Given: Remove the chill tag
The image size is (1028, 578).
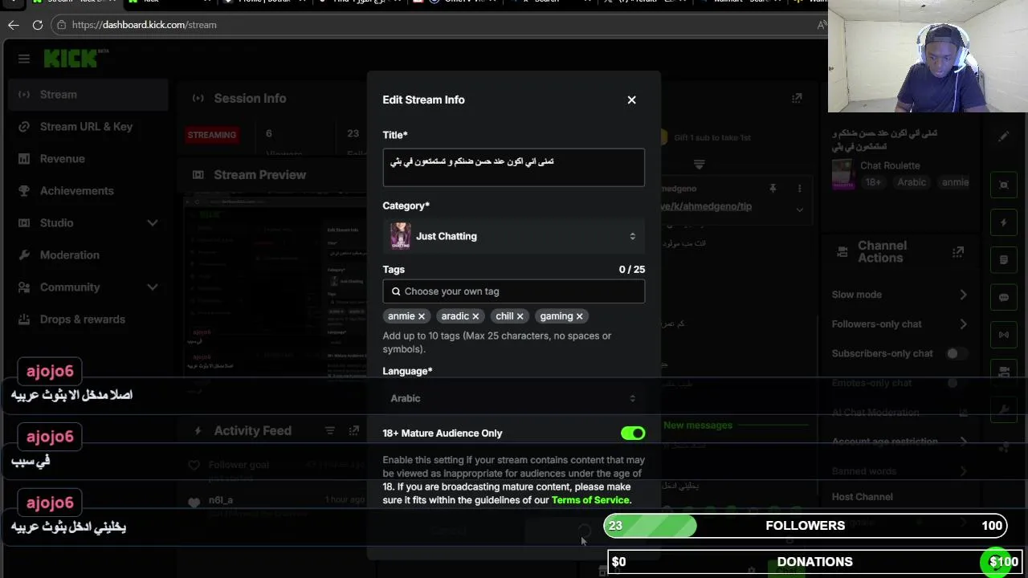Looking at the screenshot, I should [520, 316].
